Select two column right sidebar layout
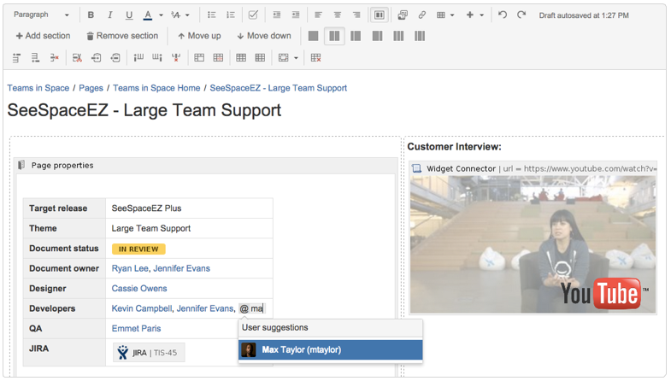The width and height of the screenshot is (671, 381). [x=378, y=36]
